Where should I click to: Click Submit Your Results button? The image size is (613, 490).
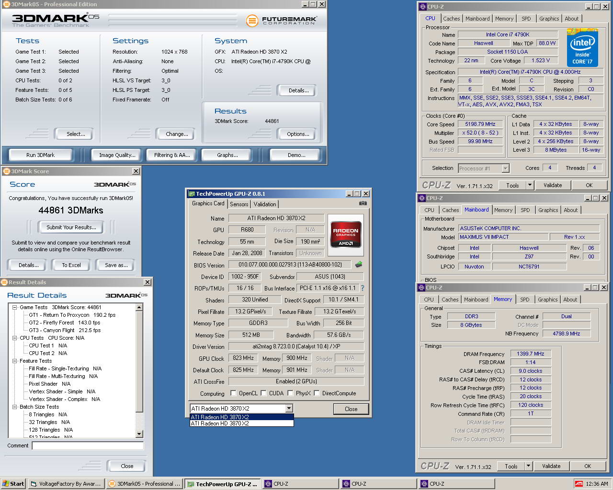pyautogui.click(x=71, y=227)
